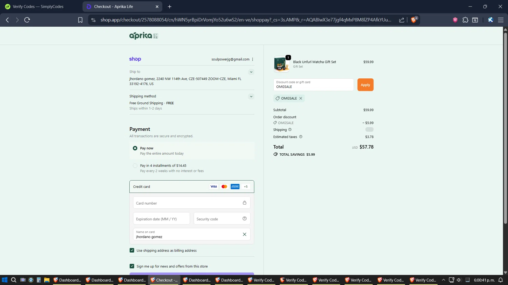Open a new browser tab

(x=170, y=6)
